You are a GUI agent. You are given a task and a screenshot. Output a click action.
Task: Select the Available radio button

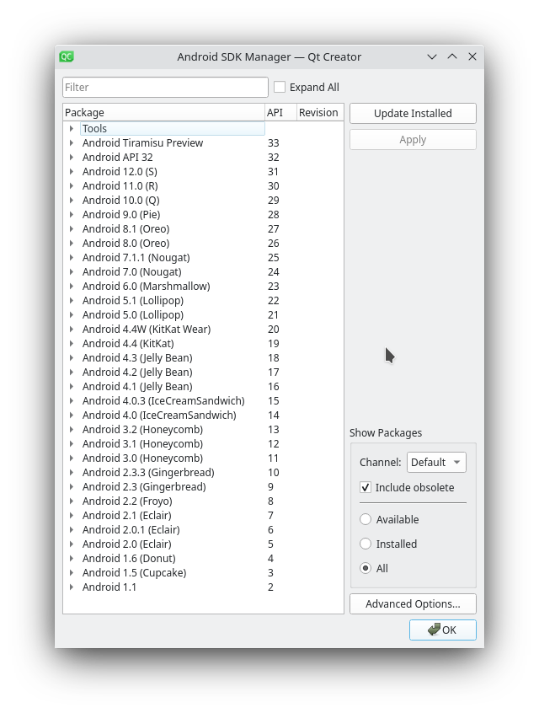[x=366, y=519]
